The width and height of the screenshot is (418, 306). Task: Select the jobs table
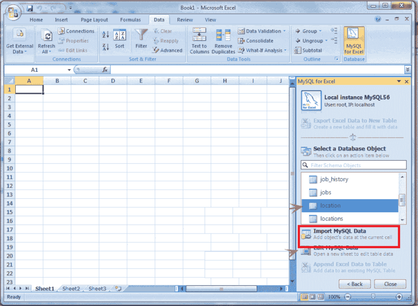pyautogui.click(x=350, y=192)
